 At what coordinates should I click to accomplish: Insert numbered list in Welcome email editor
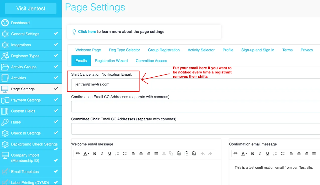117,154
